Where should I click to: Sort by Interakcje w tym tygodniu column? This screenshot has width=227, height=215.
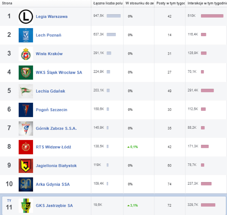pyautogui.click(x=207, y=3)
